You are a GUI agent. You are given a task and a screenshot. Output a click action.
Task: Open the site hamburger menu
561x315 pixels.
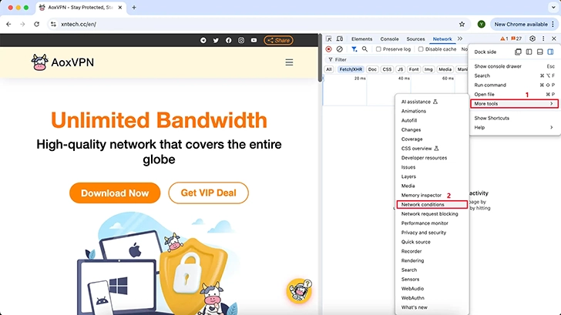click(289, 62)
